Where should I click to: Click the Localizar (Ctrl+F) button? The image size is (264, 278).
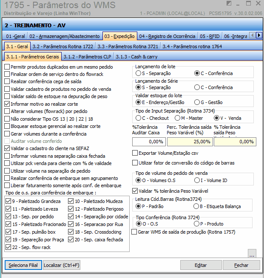coord(62,265)
